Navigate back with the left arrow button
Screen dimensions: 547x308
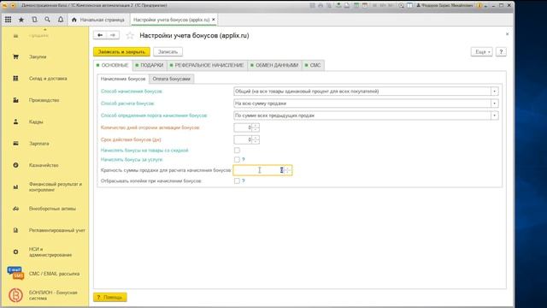(x=100, y=35)
